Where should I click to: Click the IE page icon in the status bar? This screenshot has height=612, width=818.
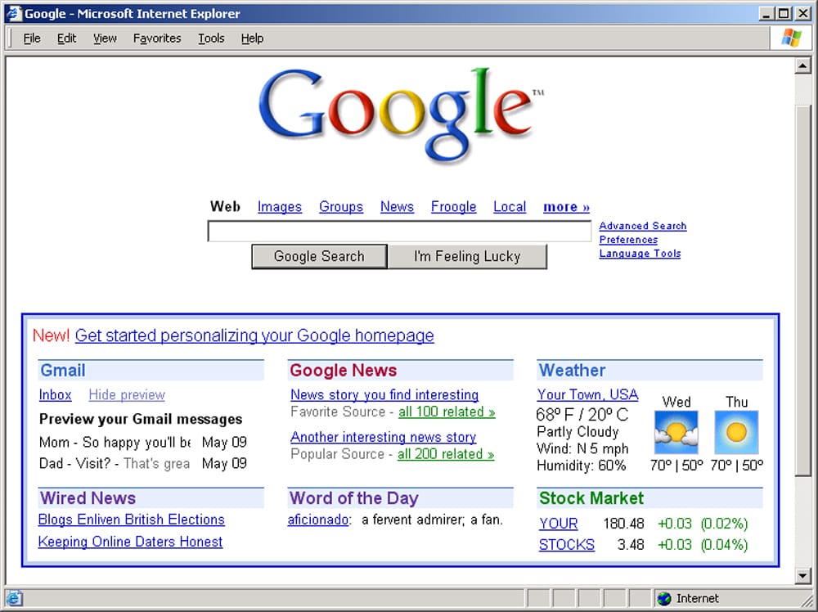pos(15,599)
